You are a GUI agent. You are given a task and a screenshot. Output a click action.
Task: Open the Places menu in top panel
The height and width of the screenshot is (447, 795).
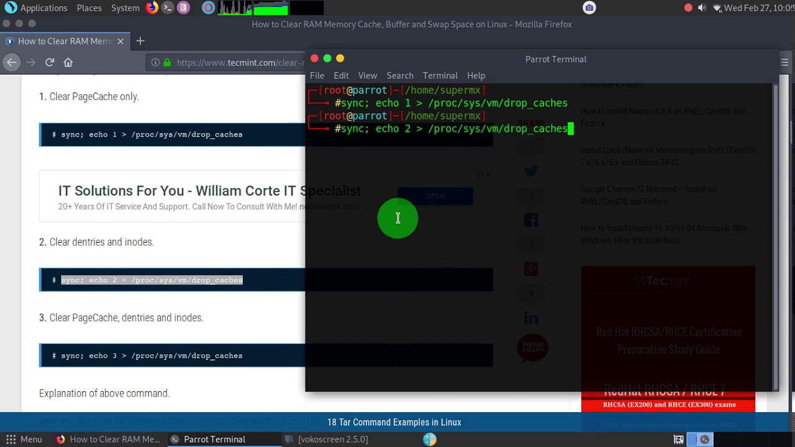pyautogui.click(x=89, y=7)
